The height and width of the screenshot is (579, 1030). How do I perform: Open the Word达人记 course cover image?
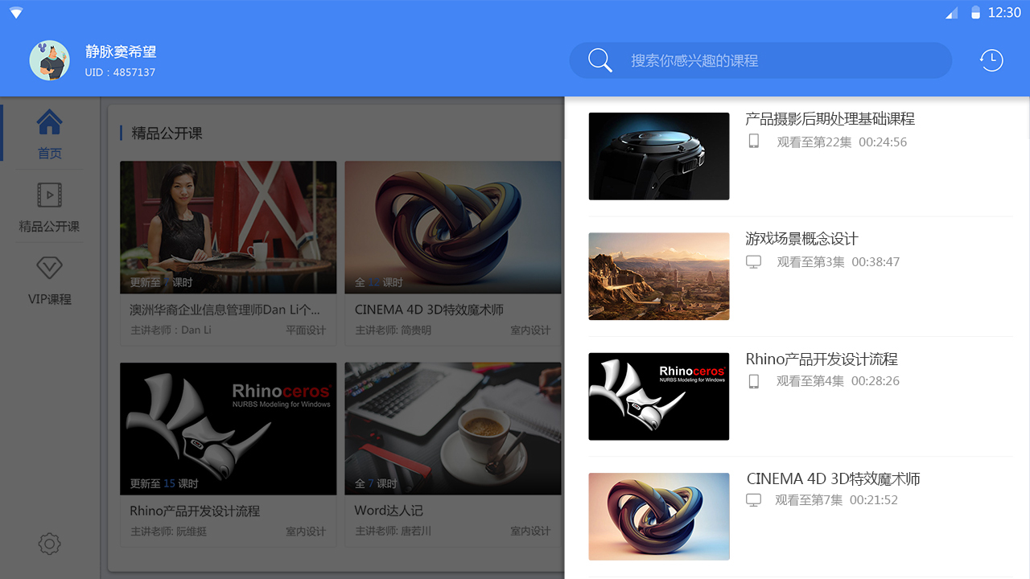click(453, 429)
